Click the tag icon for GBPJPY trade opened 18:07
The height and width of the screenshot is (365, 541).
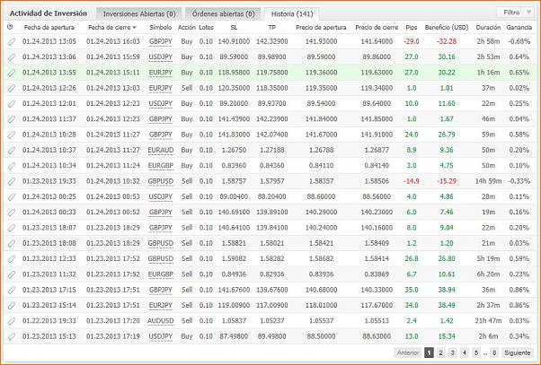click(x=12, y=228)
